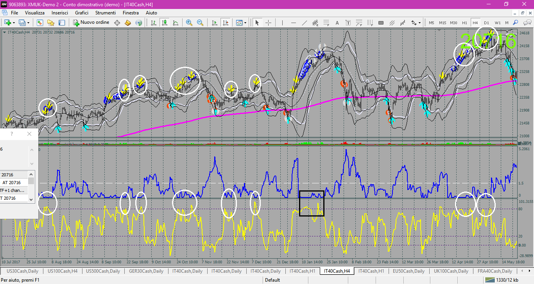Open the Market Watch window icon

[40, 23]
